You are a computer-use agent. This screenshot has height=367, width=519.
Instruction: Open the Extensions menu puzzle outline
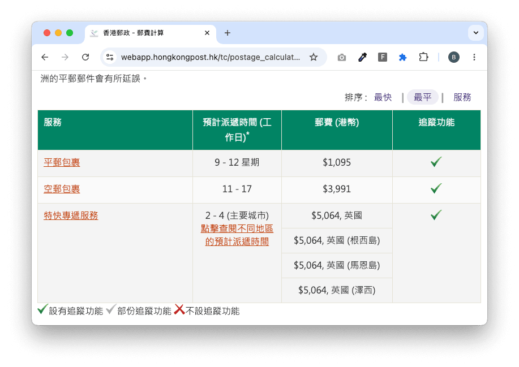423,57
